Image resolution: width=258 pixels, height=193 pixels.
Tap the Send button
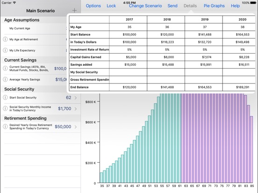tap(172, 6)
